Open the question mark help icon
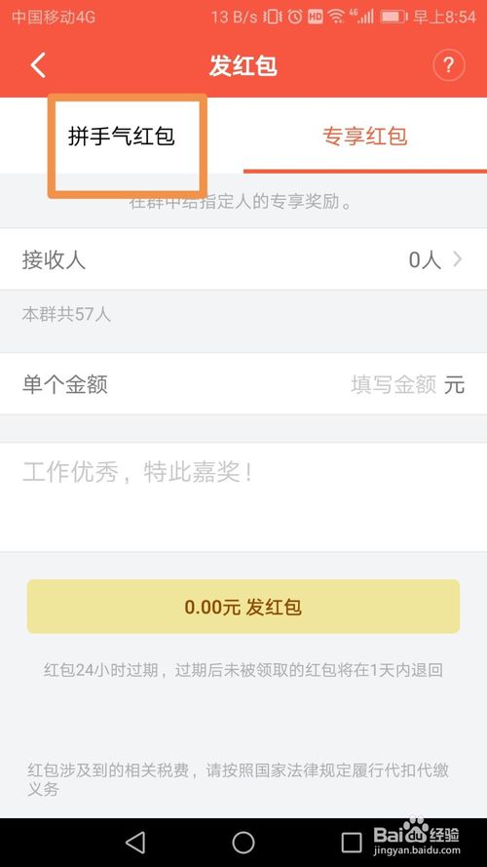This screenshot has width=487, height=867. click(448, 65)
